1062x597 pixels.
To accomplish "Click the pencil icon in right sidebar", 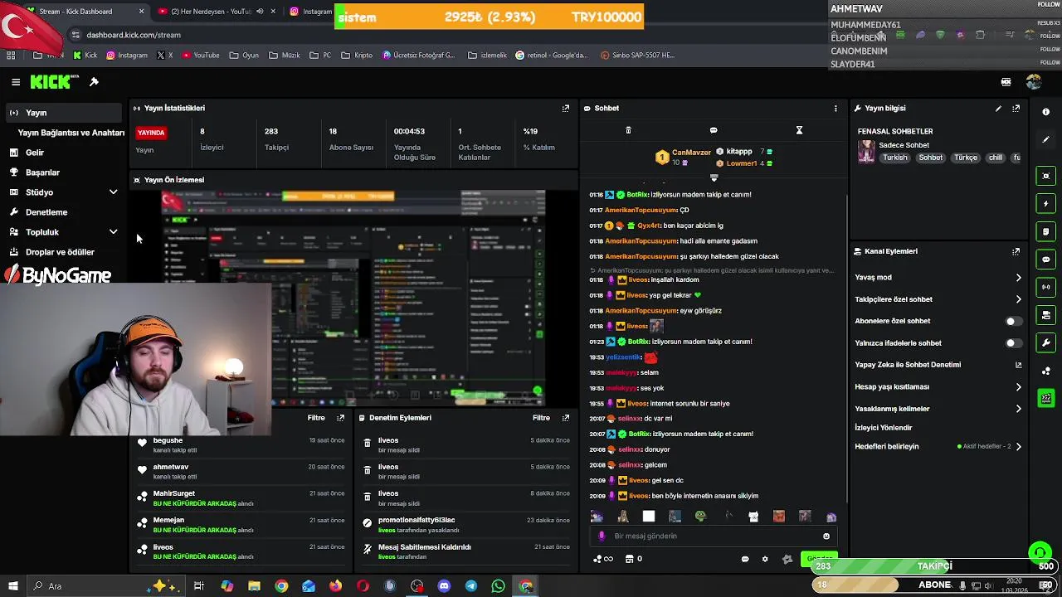I will point(1045,139).
